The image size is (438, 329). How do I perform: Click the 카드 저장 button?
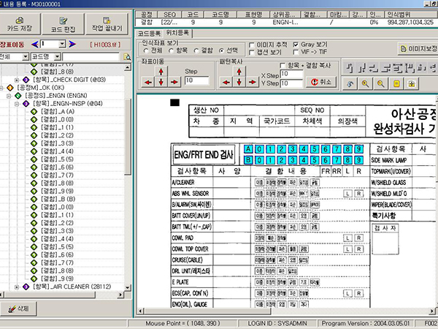21,22
